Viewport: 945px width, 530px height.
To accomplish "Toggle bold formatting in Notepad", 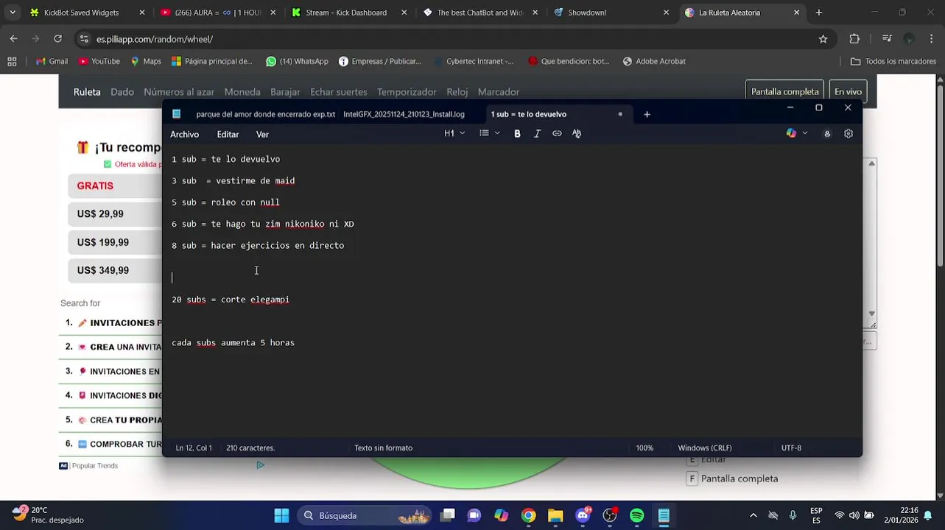I will pos(517,133).
